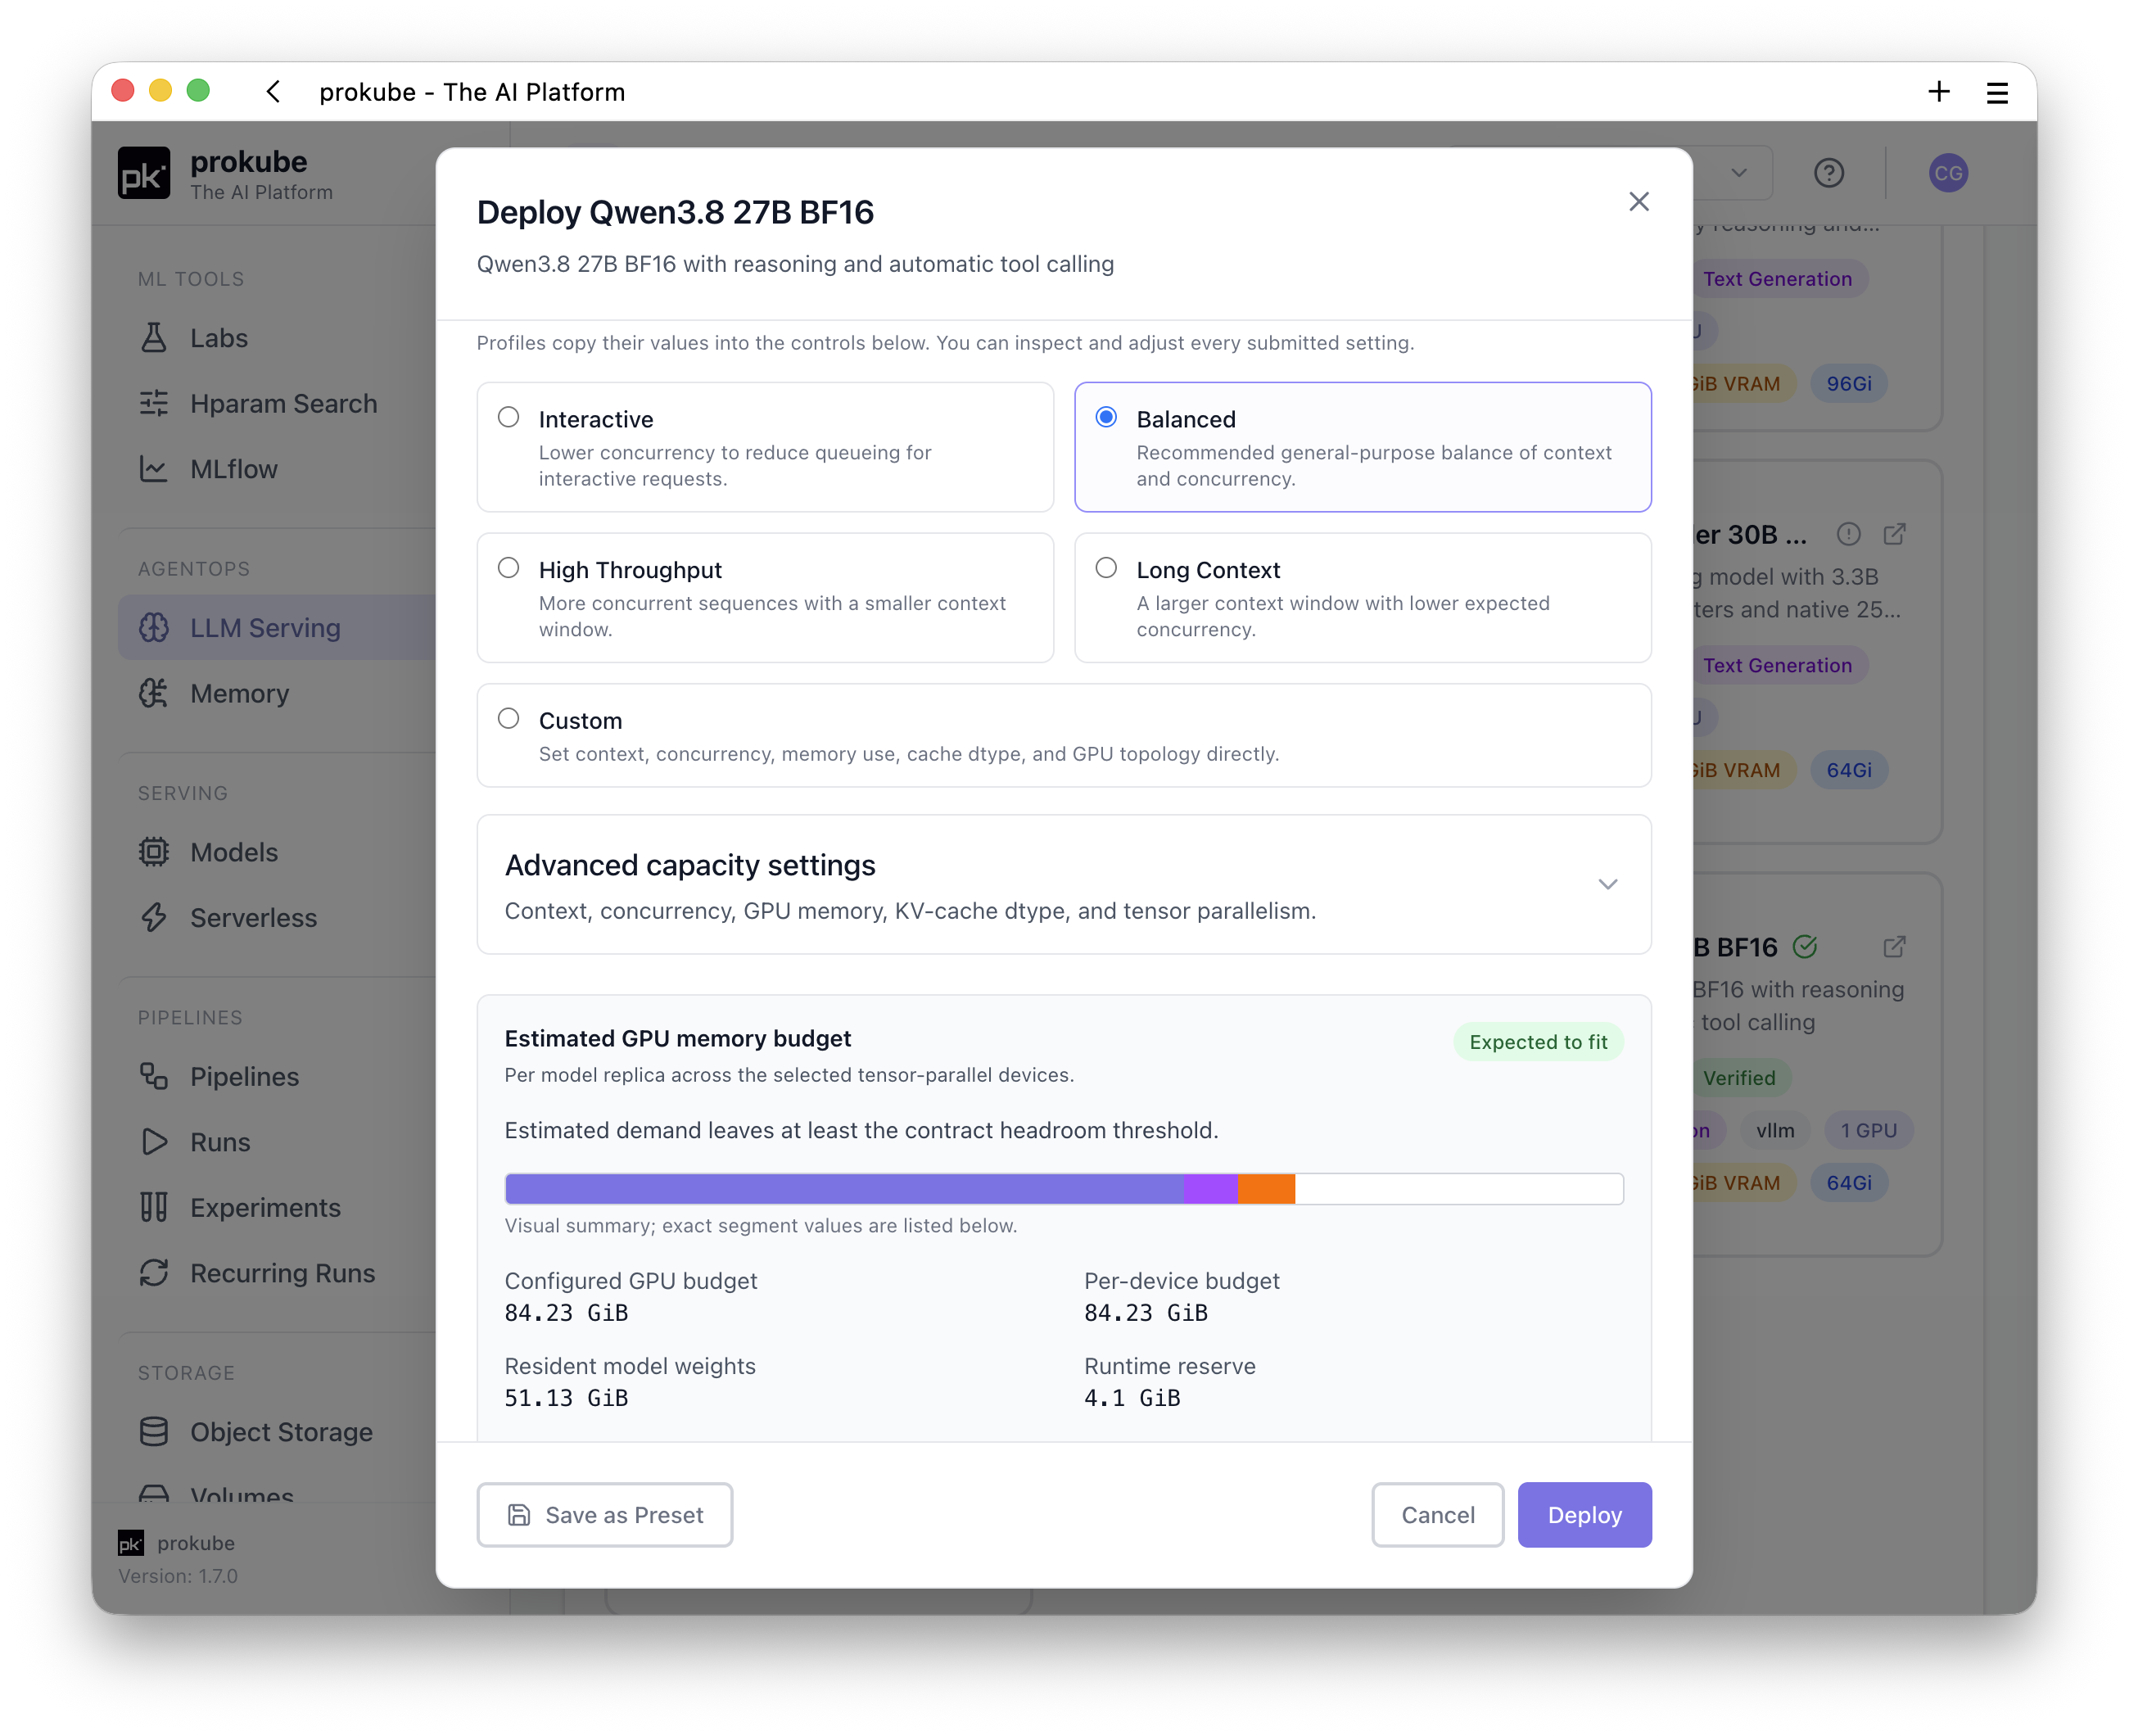This screenshot has height=1736, width=2129.
Task: Click the Estimated GPU memory budget heading
Action: 678,1038
